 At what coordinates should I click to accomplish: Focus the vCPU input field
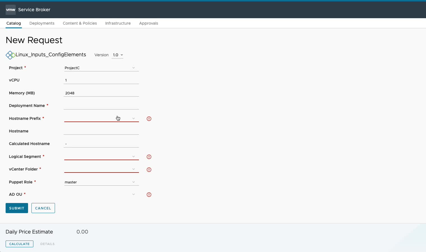tap(101, 80)
